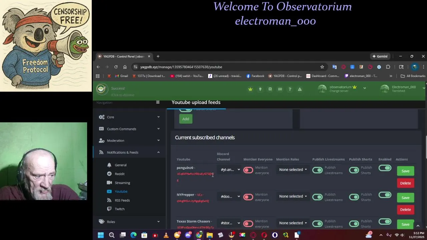Screen dimensions: 427x240
Task: Toggle Mention everyone for penguinz0
Action: [248, 170]
